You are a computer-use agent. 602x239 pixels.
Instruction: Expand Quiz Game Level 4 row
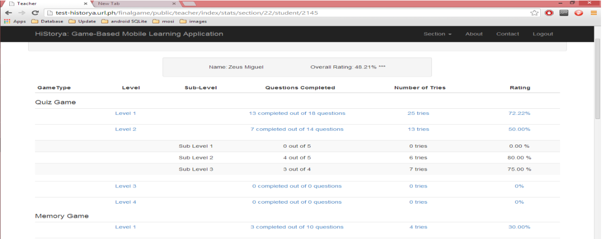(126, 202)
